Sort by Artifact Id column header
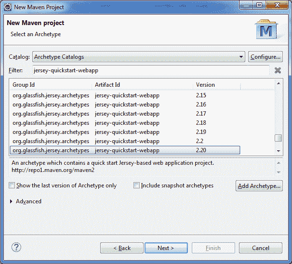This screenshot has height=264, width=292. click(143, 85)
